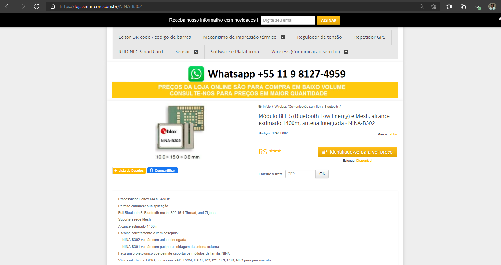Click the CEP shipping input field
The height and width of the screenshot is (265, 501).
[x=300, y=174]
